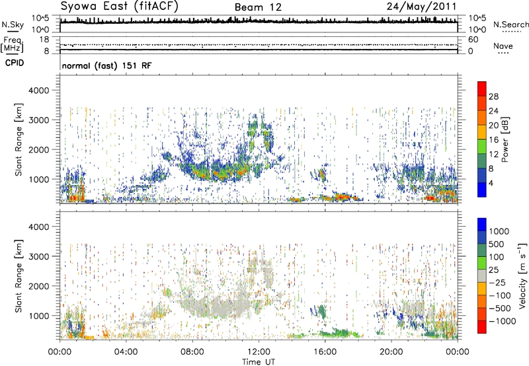Click the "20" value on Power colorbar
The height and width of the screenshot is (366, 529).
(x=493, y=126)
